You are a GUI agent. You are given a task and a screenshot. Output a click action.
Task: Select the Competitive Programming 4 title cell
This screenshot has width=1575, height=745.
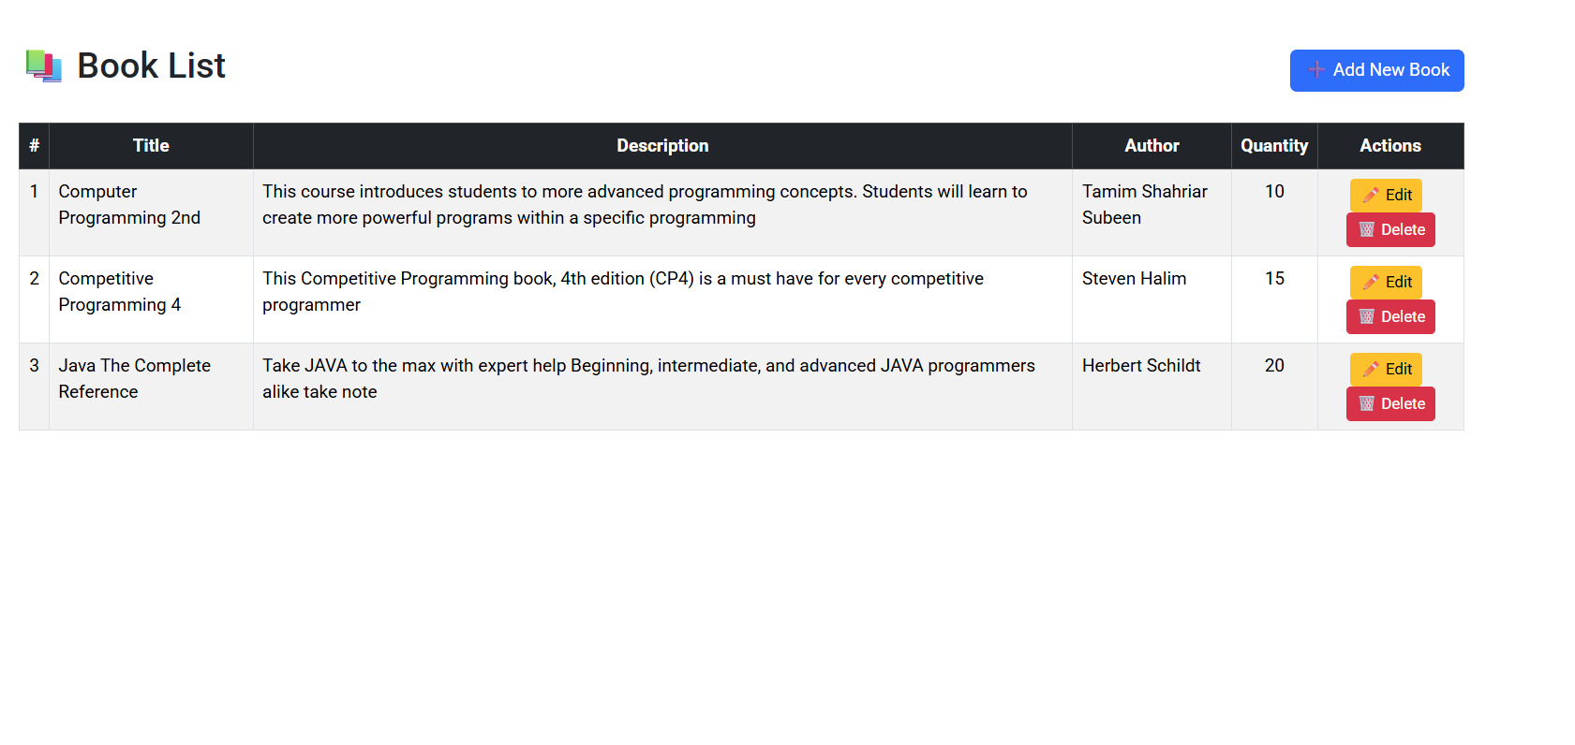(x=120, y=292)
